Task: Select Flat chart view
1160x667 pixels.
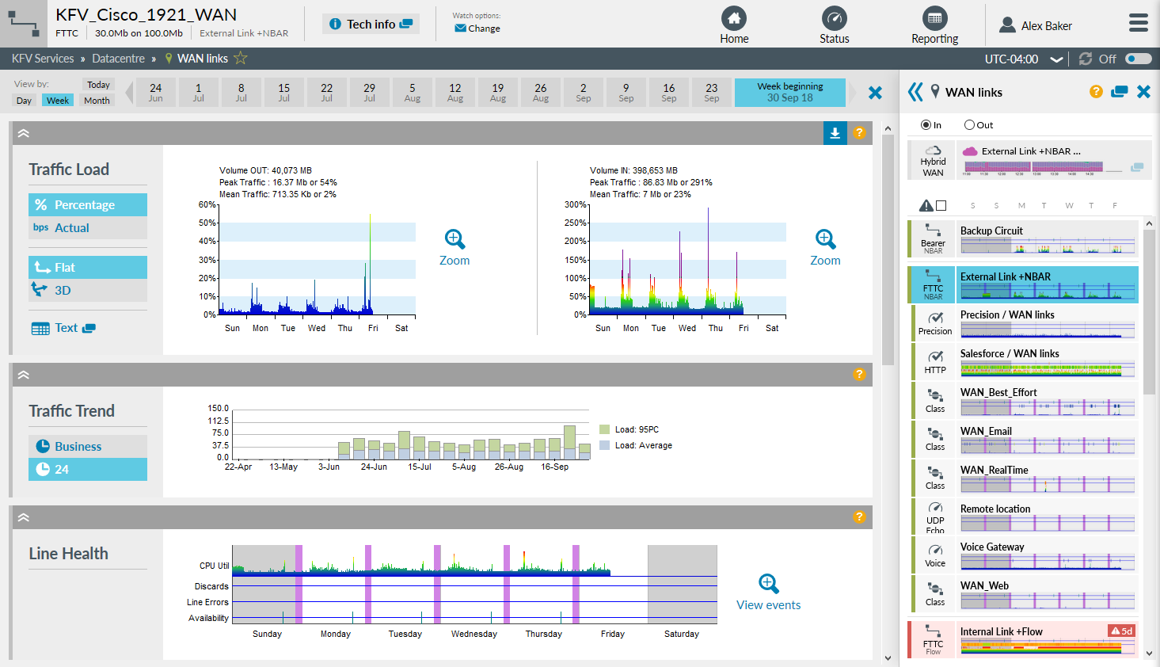Action: tap(88, 268)
